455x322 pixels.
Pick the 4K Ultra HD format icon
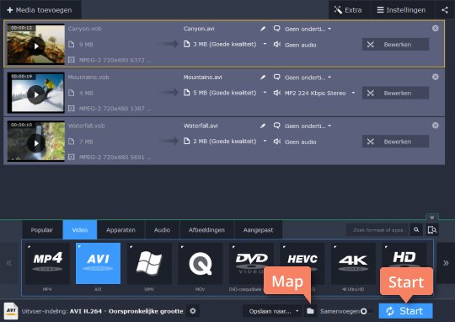(353, 263)
